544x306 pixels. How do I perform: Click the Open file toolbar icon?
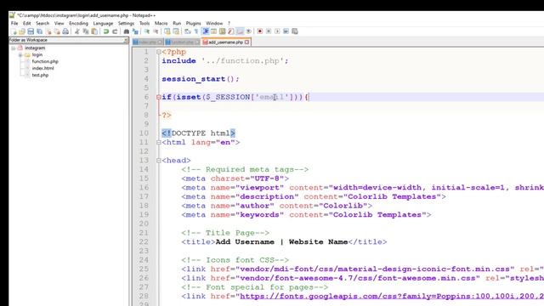pos(22,31)
